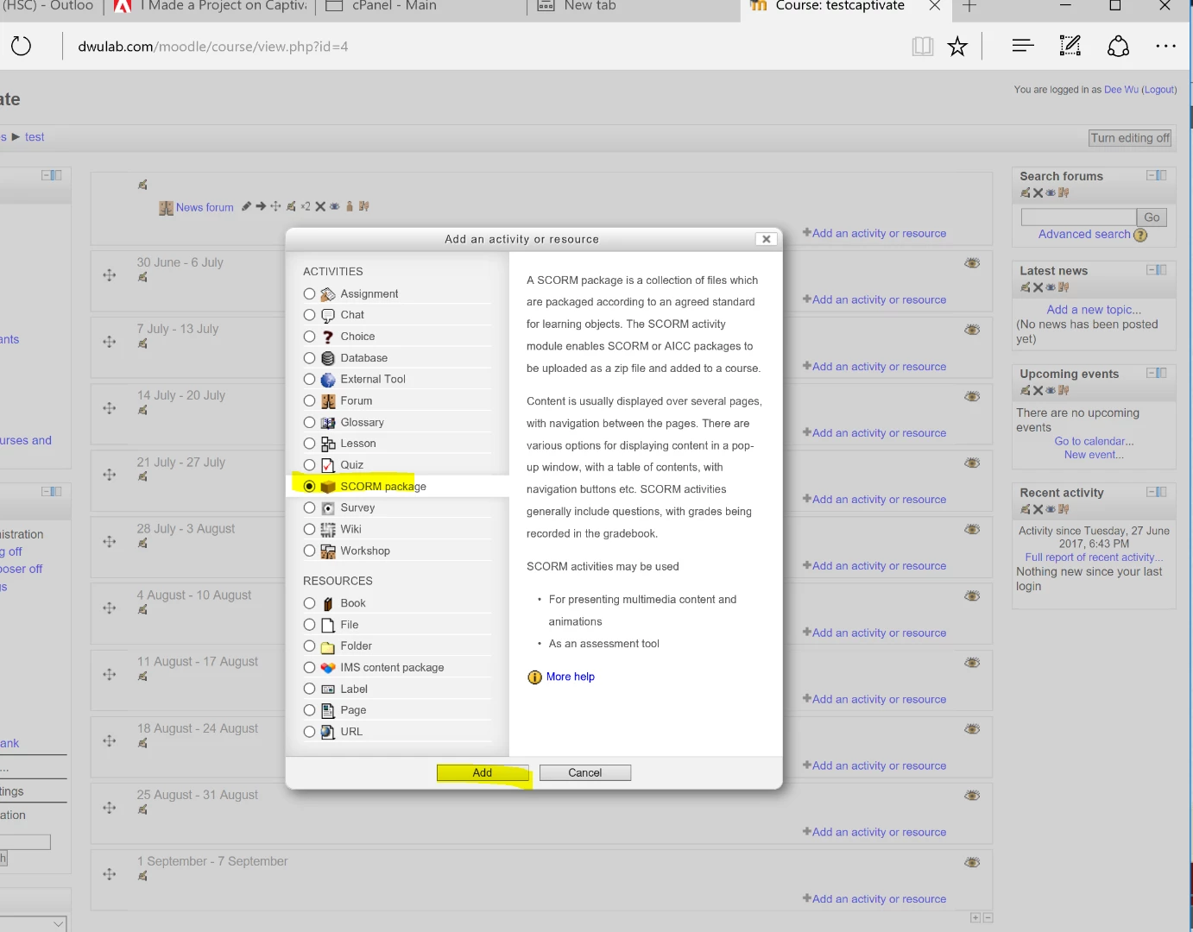
Task: Hide News forum using eye icon
Action: tap(334, 206)
